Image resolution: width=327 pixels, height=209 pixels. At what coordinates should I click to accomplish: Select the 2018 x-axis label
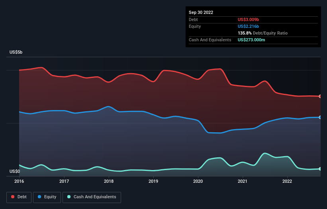point(109,181)
